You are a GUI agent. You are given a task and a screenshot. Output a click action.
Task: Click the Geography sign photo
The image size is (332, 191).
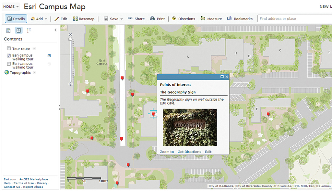(190, 127)
